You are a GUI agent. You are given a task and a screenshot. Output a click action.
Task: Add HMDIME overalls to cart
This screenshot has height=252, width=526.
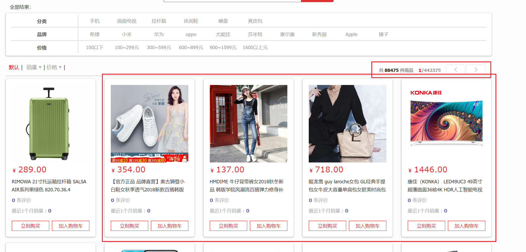pyautogui.click(x=269, y=226)
